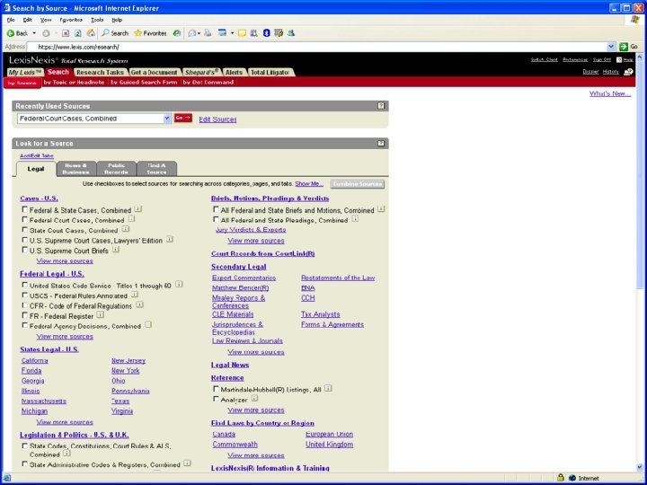Open info icon for State Court Cases, Combined
Viewport: 647px width, 485px height.
click(126, 229)
